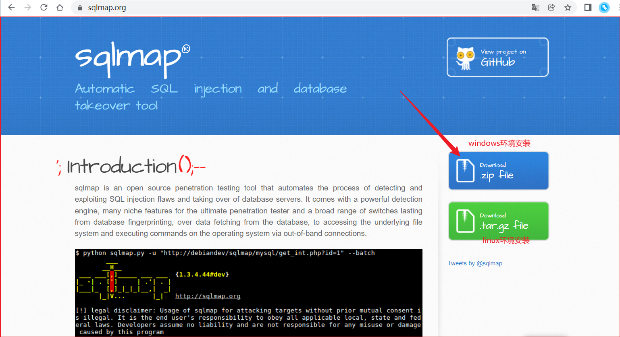Screen dimensions: 620x337
Task: Click the http://sqlmap.org link in the terminal
Action: (208, 296)
